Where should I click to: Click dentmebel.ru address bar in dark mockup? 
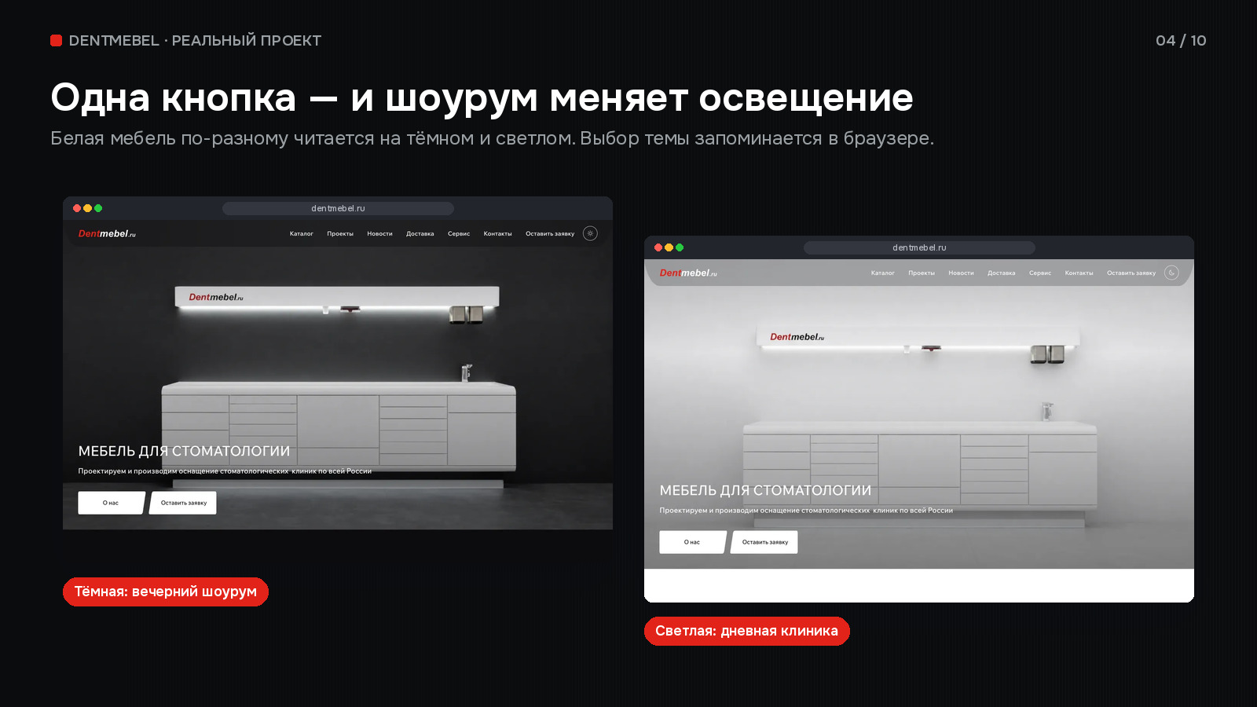click(338, 208)
